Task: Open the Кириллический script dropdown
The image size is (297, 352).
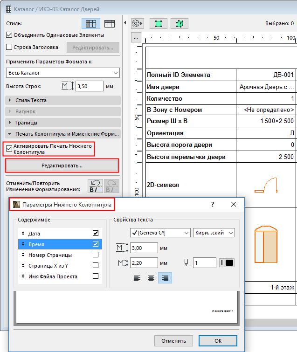Action: (214, 233)
